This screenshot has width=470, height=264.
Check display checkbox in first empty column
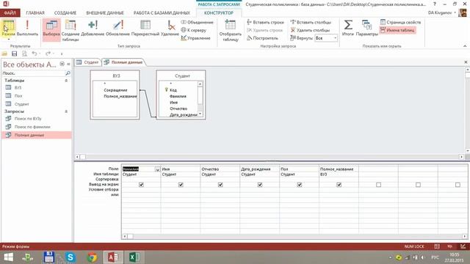(x=379, y=185)
